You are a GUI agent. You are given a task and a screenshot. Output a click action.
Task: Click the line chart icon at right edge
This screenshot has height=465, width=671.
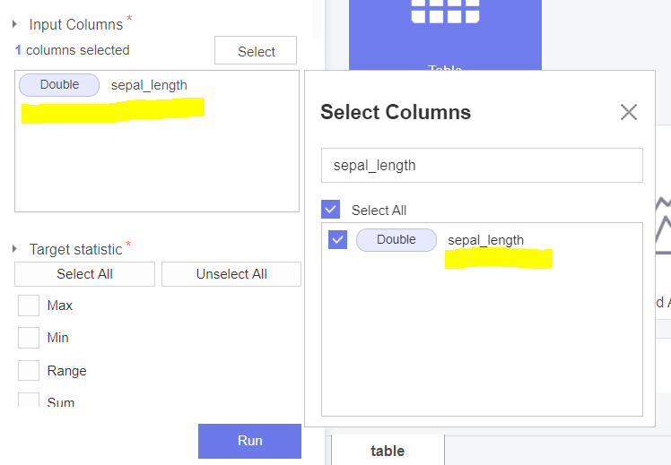point(663,224)
